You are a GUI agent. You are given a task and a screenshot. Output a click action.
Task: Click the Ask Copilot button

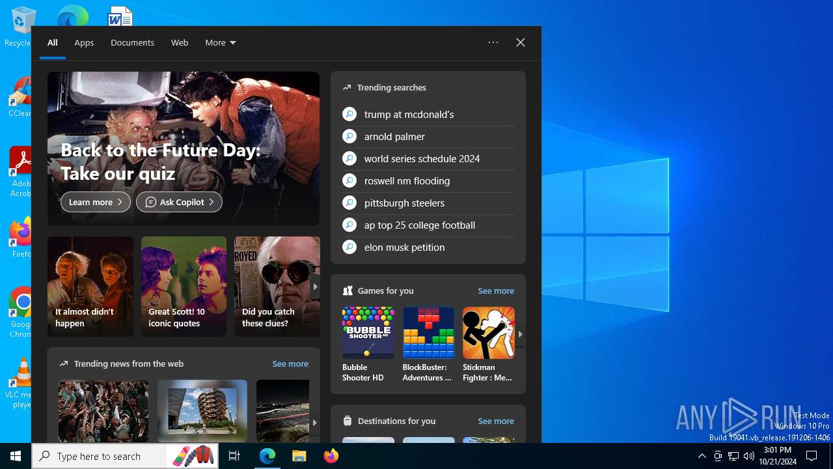179,202
